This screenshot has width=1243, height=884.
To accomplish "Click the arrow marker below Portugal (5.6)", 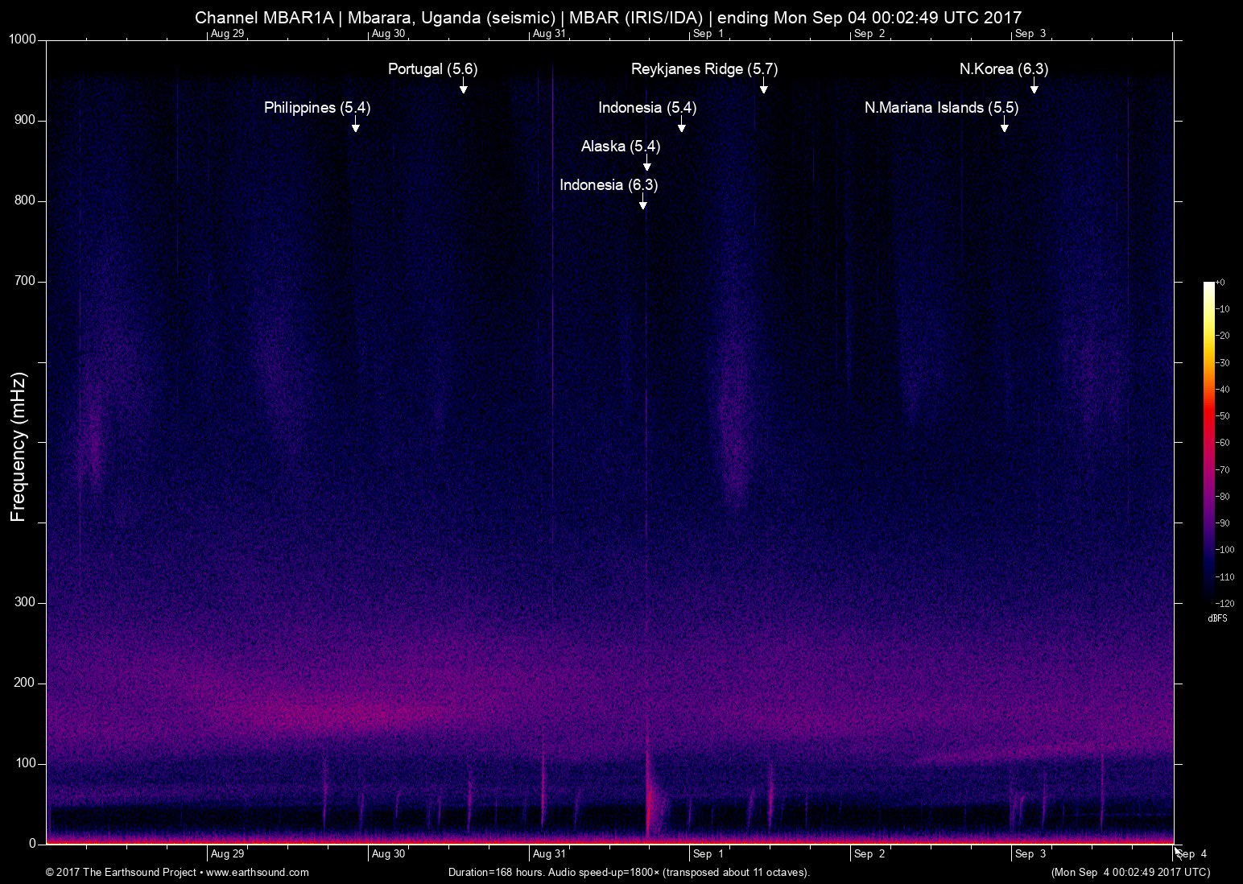I will [464, 87].
